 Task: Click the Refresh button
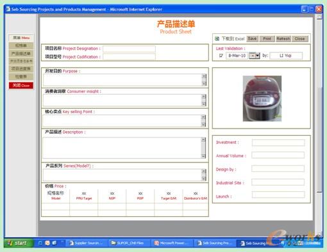coord(283,38)
